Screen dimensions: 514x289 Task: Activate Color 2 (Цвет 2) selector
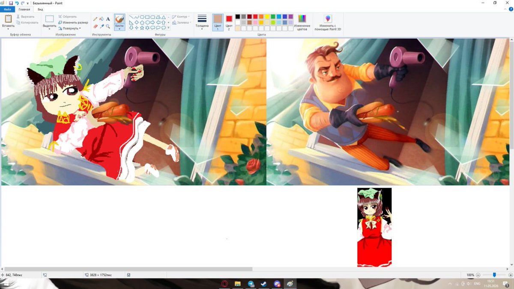coord(229,22)
